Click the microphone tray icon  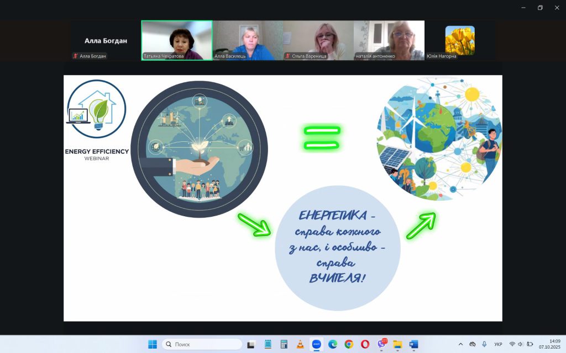484,344
